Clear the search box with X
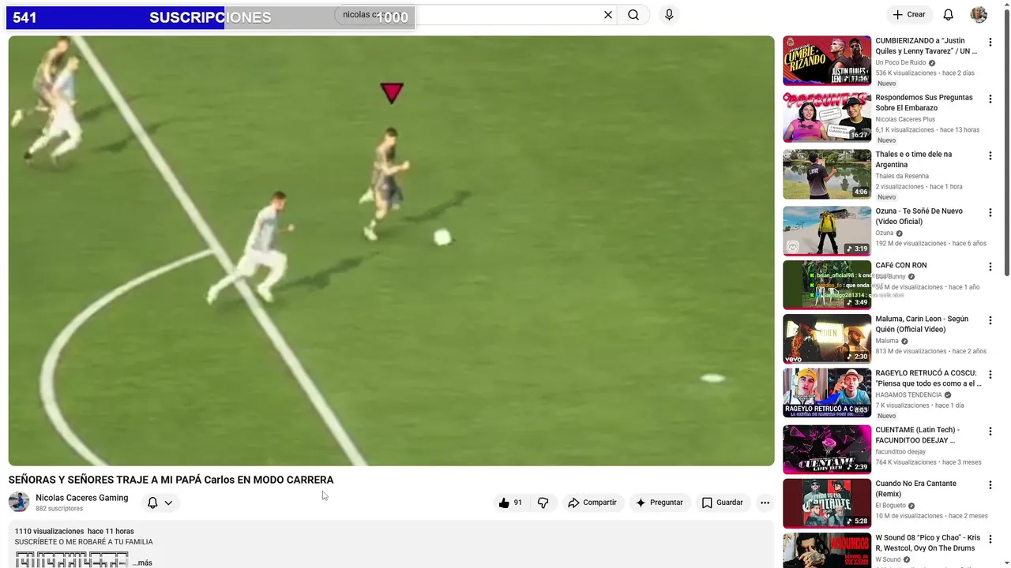The height and width of the screenshot is (568, 1011). [608, 15]
